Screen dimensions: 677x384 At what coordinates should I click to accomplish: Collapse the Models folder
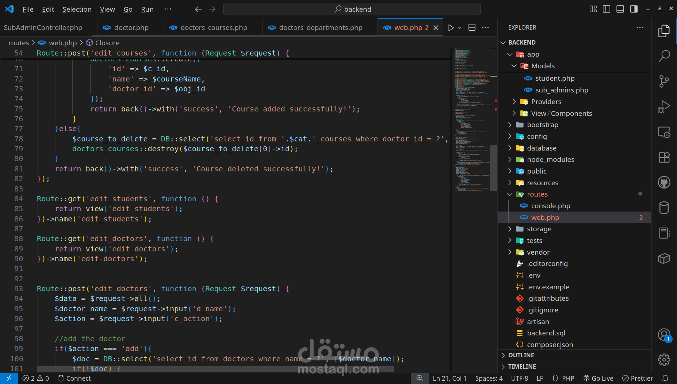click(x=514, y=66)
